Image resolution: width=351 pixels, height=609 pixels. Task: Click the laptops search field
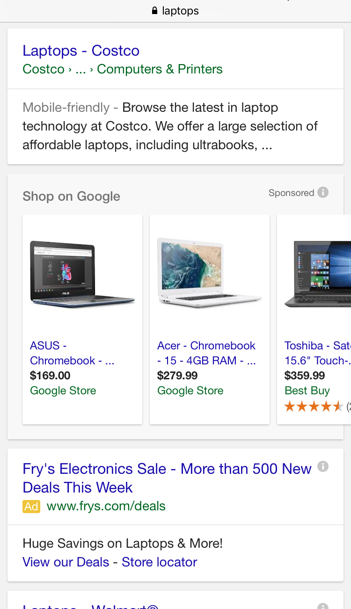[x=180, y=10]
